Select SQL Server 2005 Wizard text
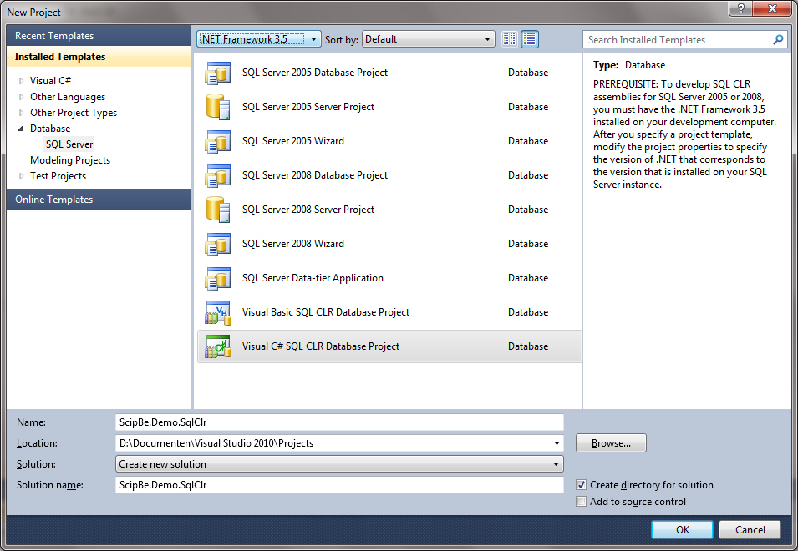 click(293, 141)
